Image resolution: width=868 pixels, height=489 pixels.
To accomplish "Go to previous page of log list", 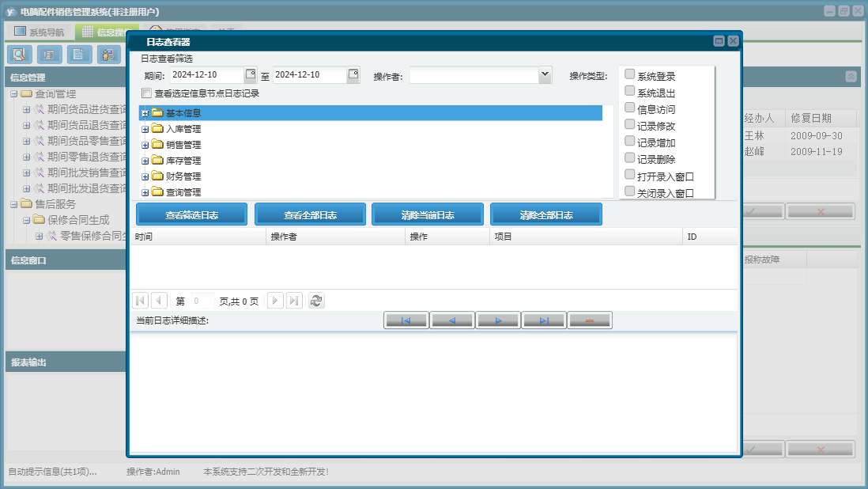I will click(159, 301).
